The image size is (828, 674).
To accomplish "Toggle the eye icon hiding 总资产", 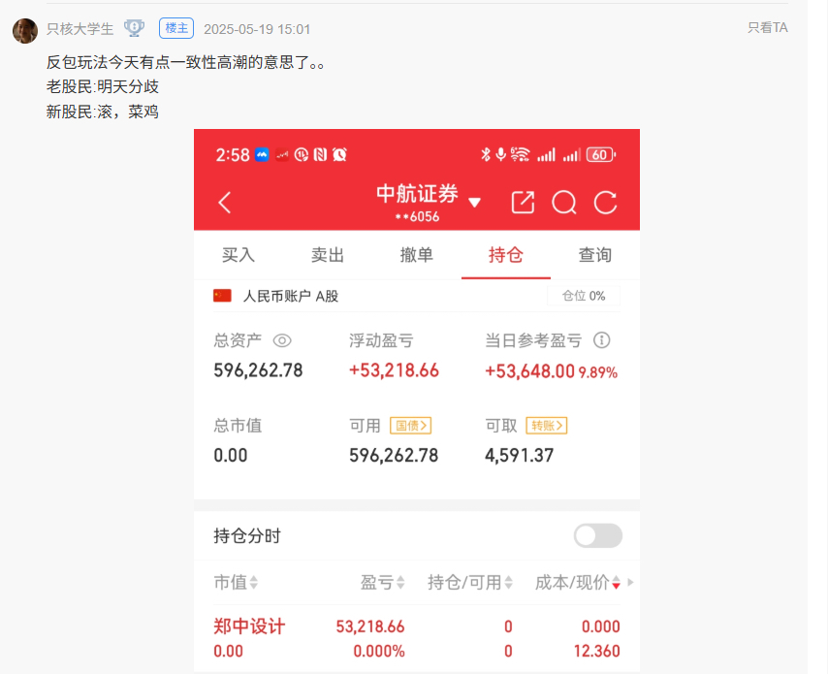I will pos(282,340).
